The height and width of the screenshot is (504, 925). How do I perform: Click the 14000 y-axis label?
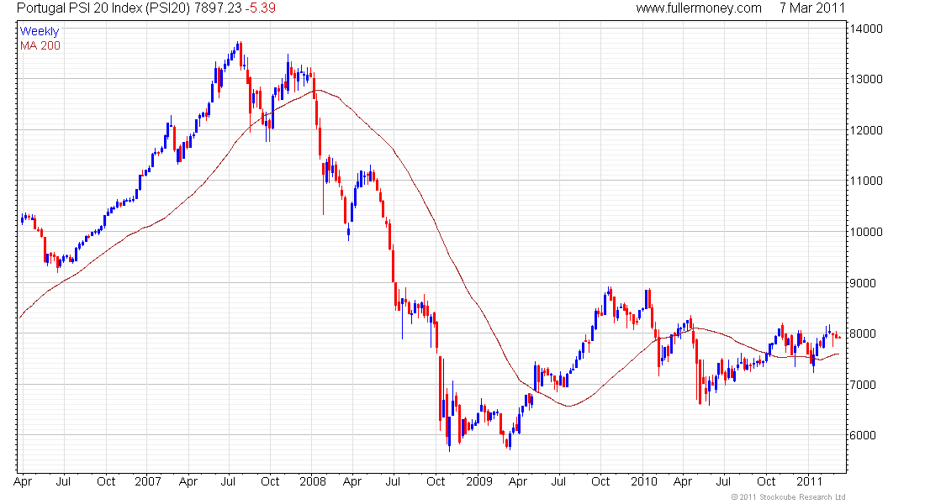click(866, 29)
